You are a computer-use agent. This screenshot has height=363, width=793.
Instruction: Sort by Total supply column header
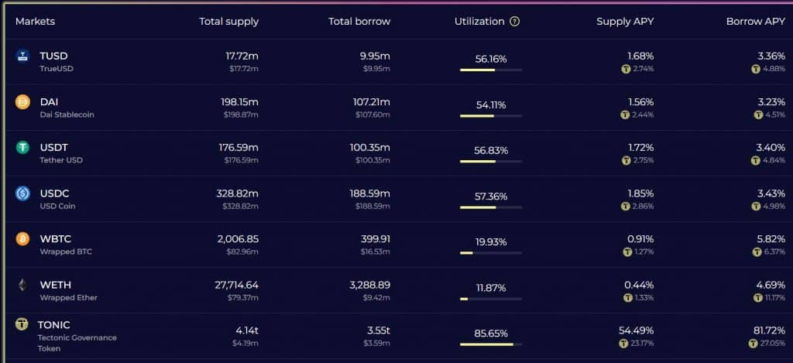[228, 22]
